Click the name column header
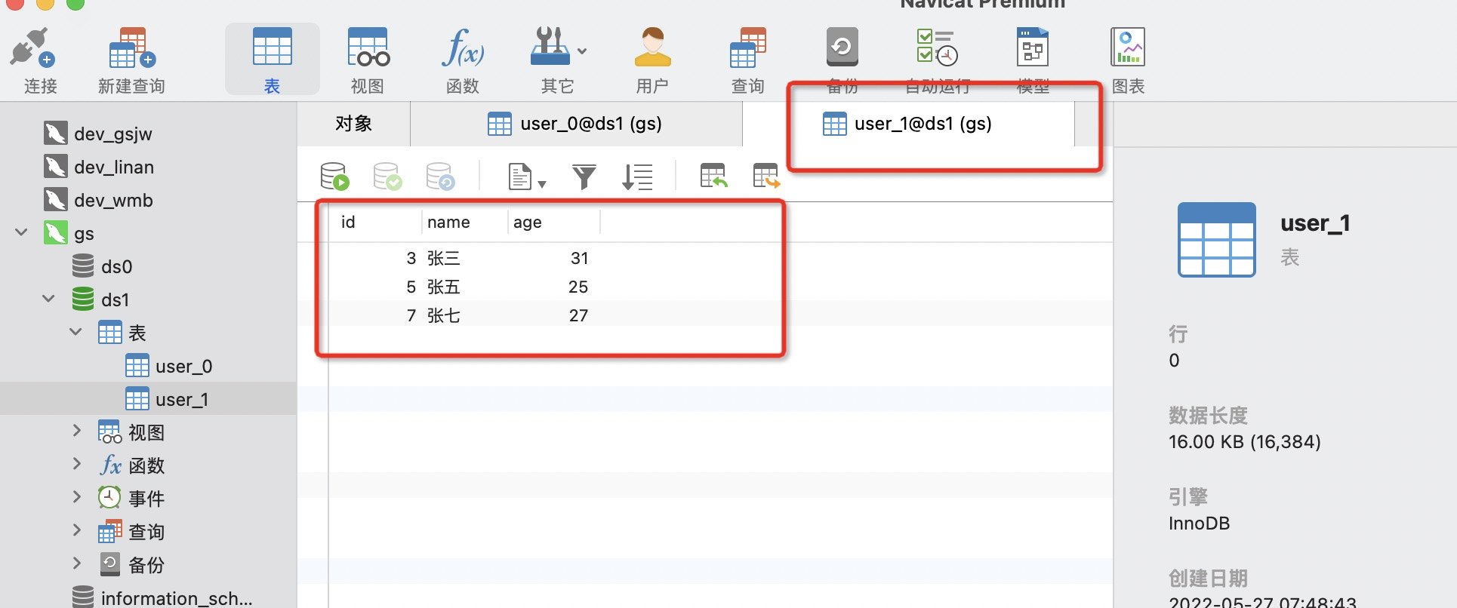 pyautogui.click(x=464, y=223)
